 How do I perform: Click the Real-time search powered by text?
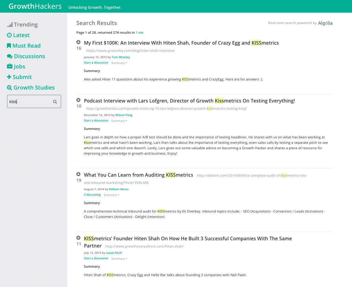(x=292, y=23)
